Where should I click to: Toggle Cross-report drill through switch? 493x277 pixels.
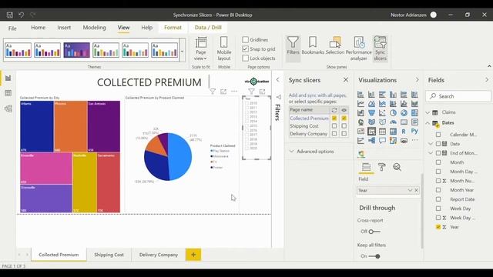(x=374, y=232)
